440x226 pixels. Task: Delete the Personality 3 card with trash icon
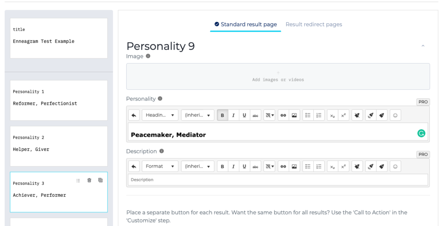click(x=89, y=180)
